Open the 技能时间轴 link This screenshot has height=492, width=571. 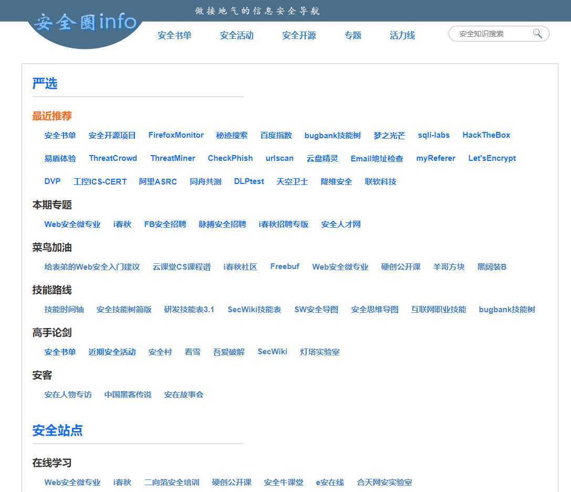(x=64, y=310)
